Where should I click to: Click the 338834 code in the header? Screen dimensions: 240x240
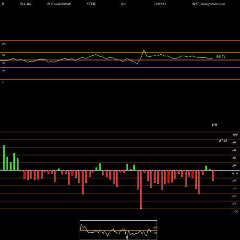(161, 4)
